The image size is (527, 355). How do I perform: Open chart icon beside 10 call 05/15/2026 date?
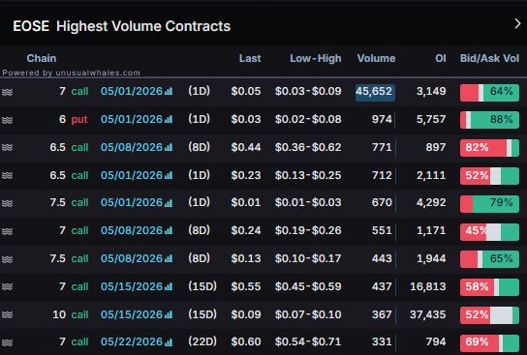click(169, 314)
